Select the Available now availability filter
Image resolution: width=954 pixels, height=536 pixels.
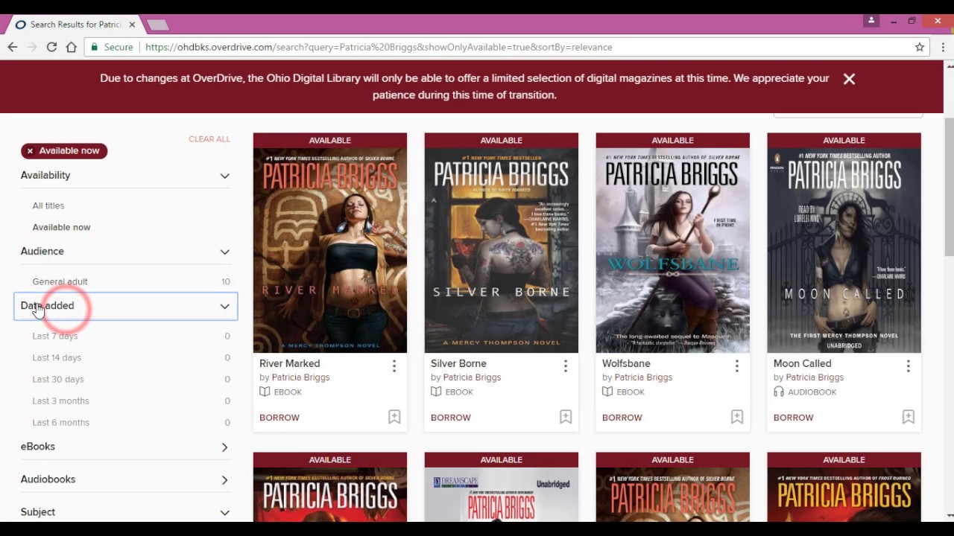click(x=61, y=227)
